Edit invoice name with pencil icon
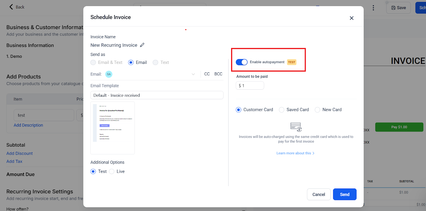Viewport: 426px width, 211px height. 142,45
